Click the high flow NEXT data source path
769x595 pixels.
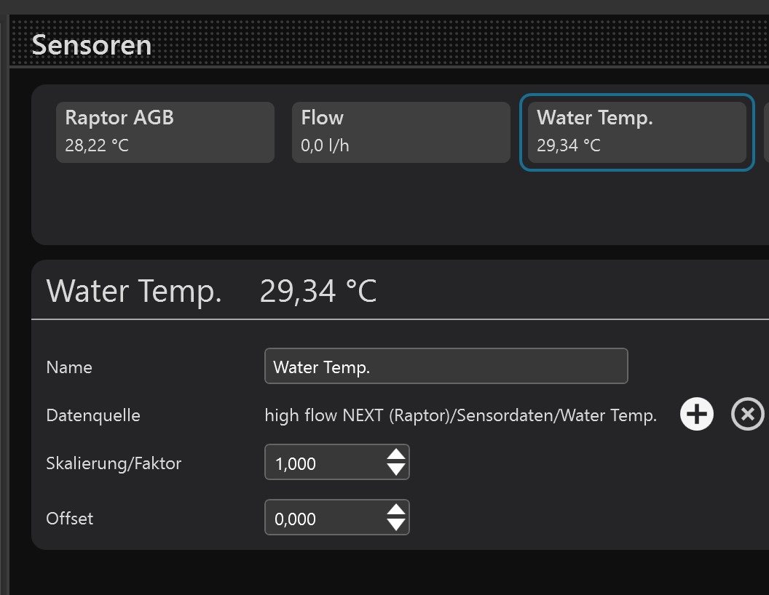click(x=460, y=415)
